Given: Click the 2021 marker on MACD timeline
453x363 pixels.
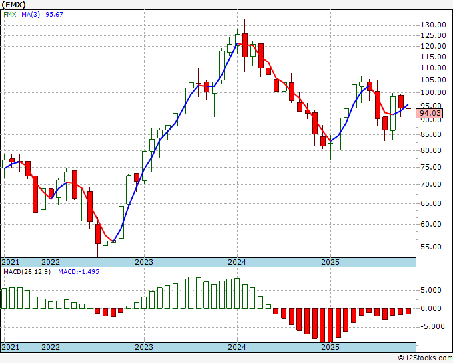Looking at the screenshot, I should point(11,347).
